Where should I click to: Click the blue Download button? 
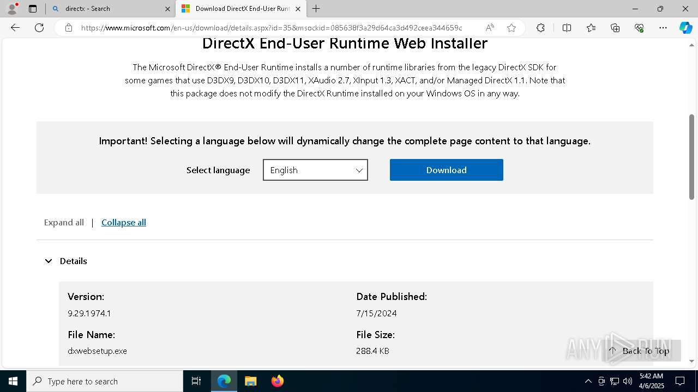(x=446, y=170)
